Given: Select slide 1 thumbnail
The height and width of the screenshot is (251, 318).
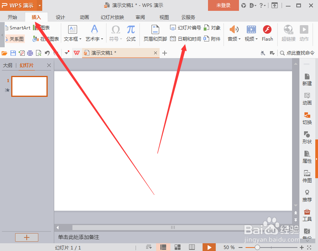Looking at the screenshot, I should click(29, 86).
